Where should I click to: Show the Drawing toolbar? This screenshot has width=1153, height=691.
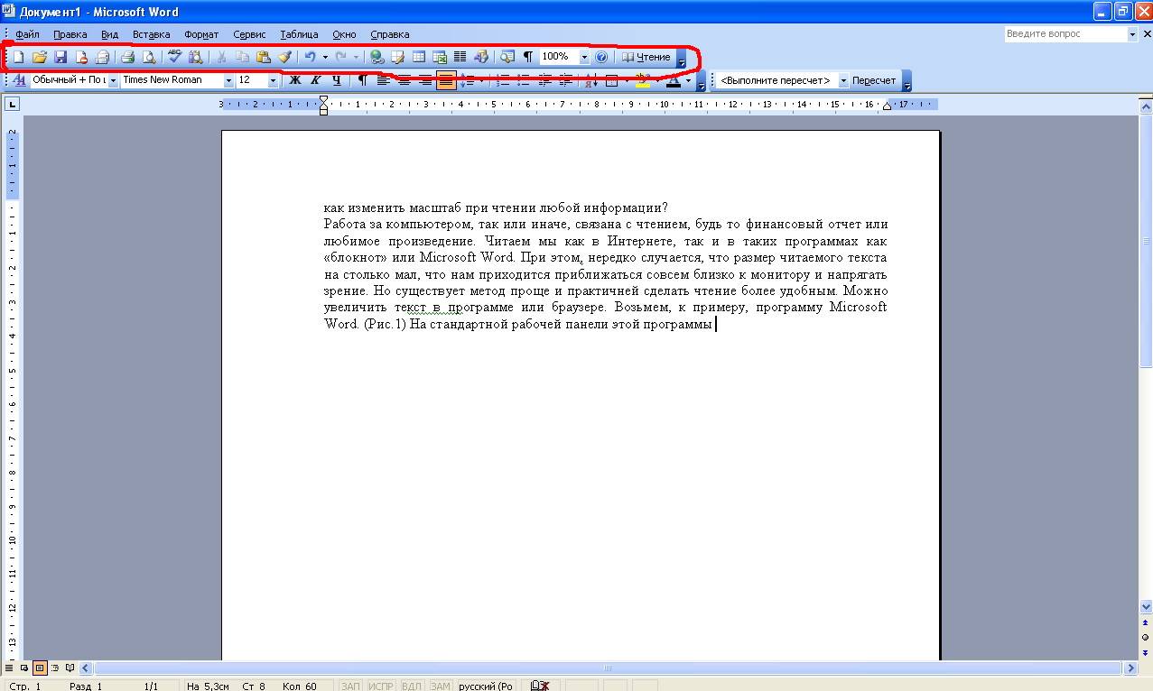point(481,57)
